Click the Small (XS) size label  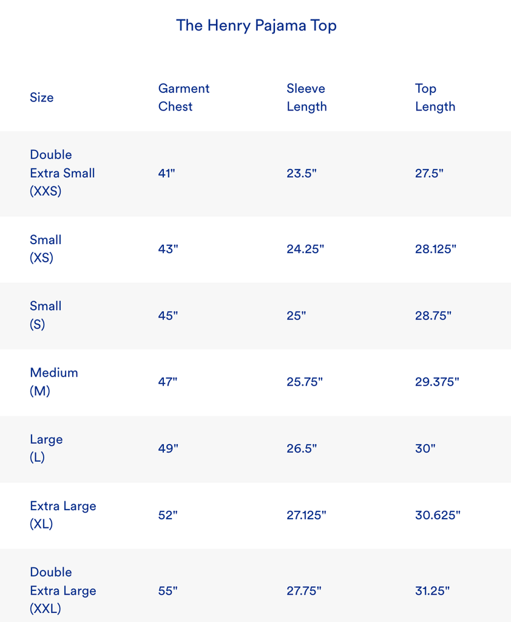tap(46, 248)
